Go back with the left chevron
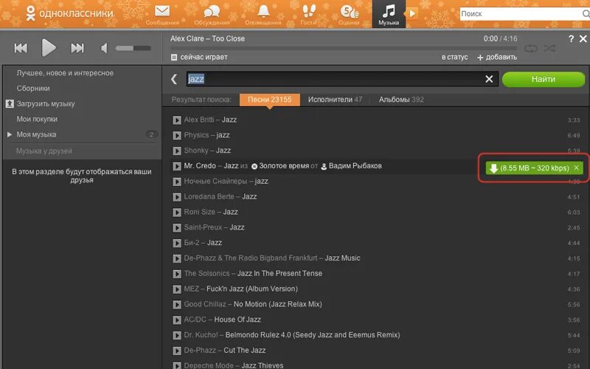The width and height of the screenshot is (590, 369). [174, 79]
